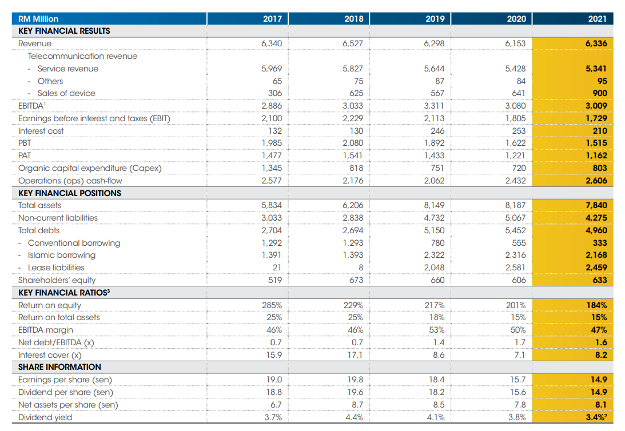Select the Dividend yield 3.4% cell
The image size is (625, 431).
(x=595, y=417)
